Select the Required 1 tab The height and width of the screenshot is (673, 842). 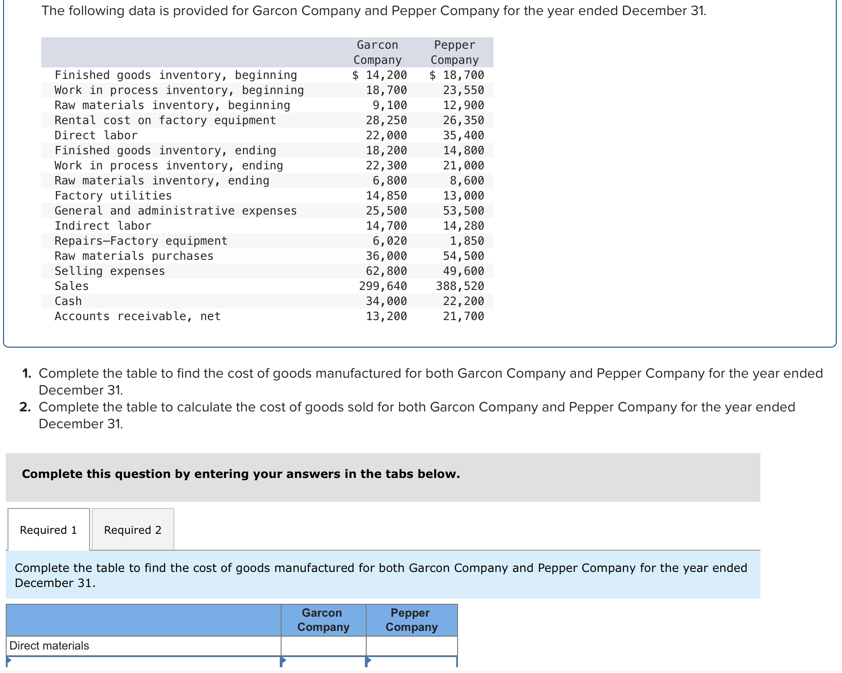pos(48,529)
